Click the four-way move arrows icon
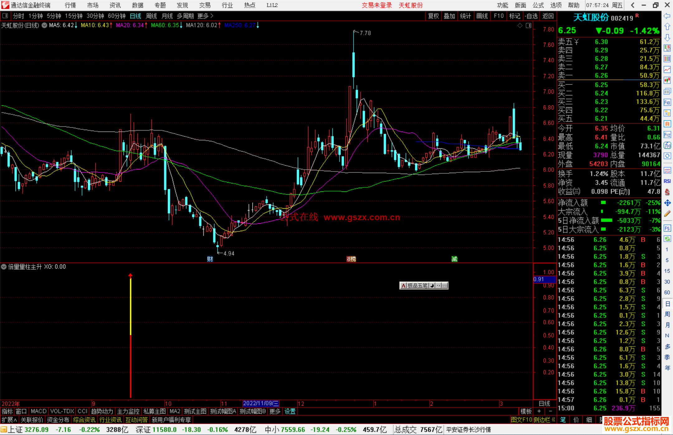The image size is (673, 435). pos(667,203)
